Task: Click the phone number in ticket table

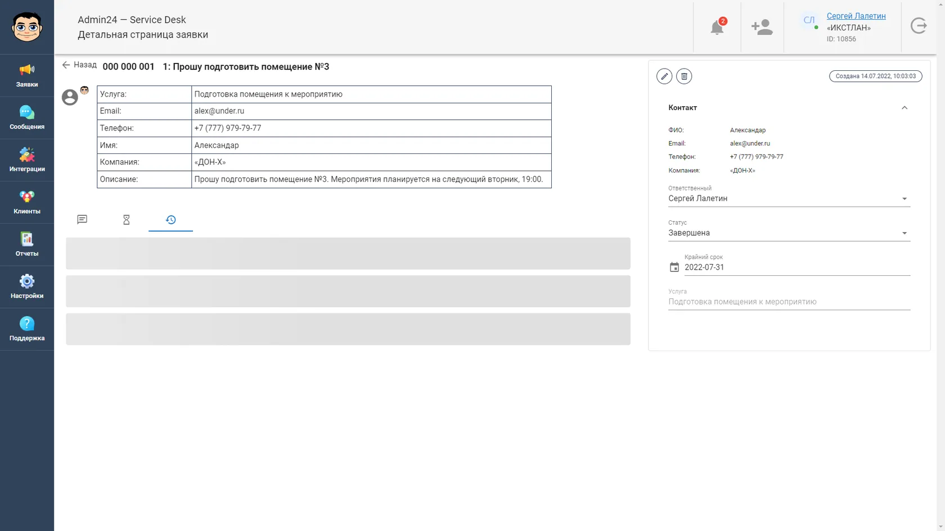Action: [x=371, y=128]
